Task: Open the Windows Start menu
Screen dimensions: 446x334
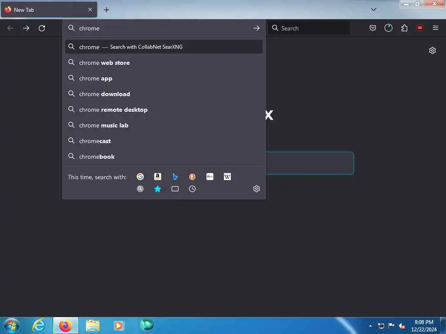Action: pos(12,325)
